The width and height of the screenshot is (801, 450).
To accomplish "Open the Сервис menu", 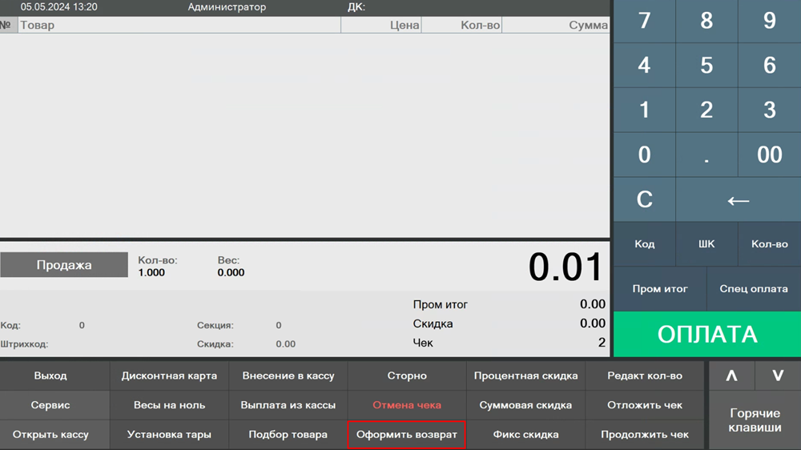I will point(50,405).
